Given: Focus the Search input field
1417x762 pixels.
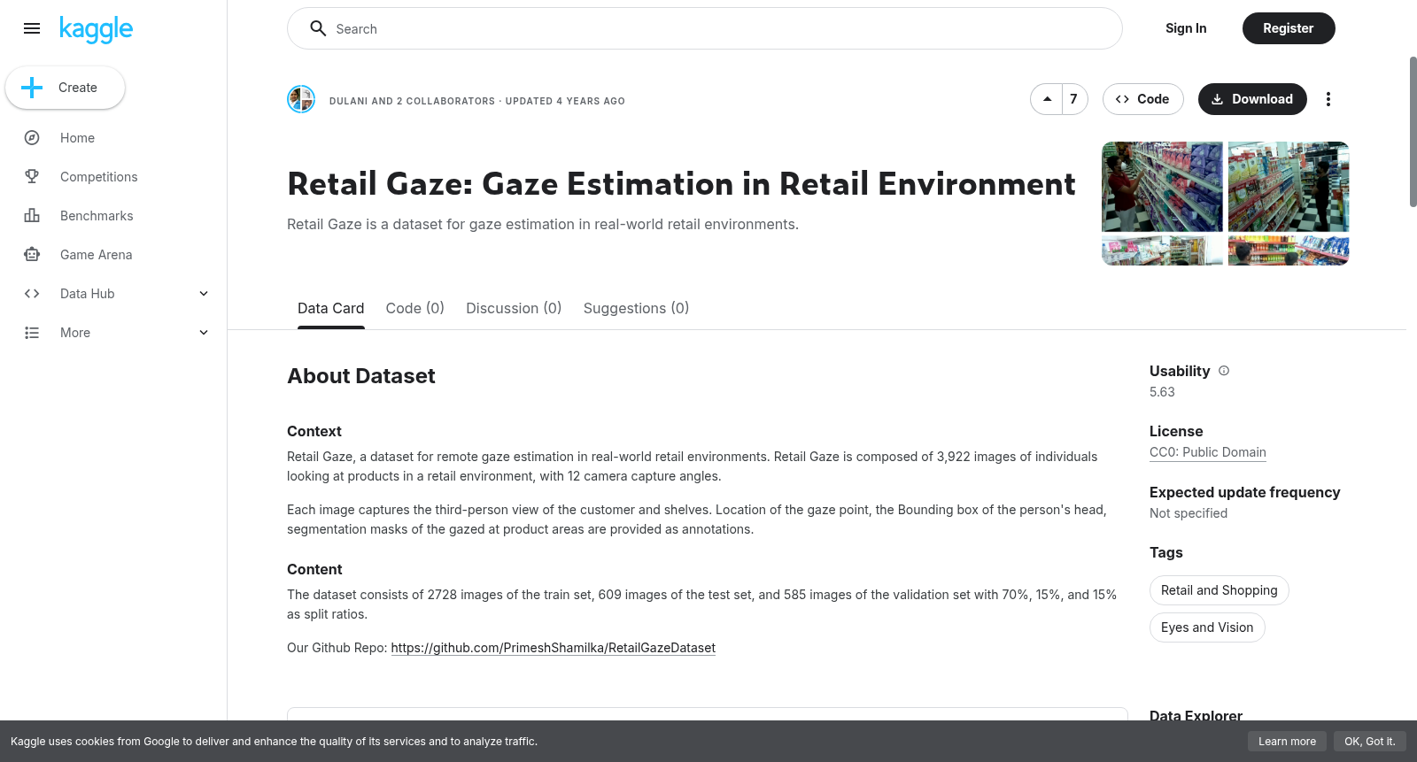Looking at the screenshot, I should pos(705,28).
